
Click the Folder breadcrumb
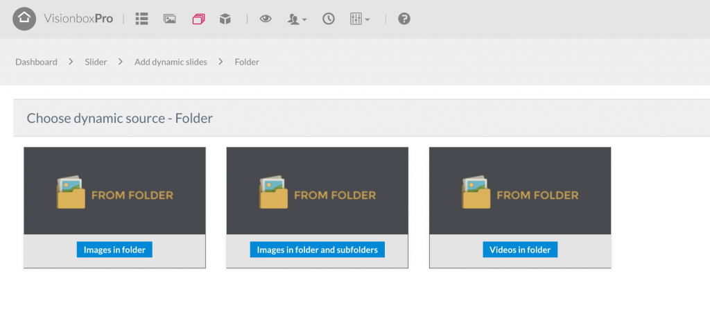coord(247,62)
